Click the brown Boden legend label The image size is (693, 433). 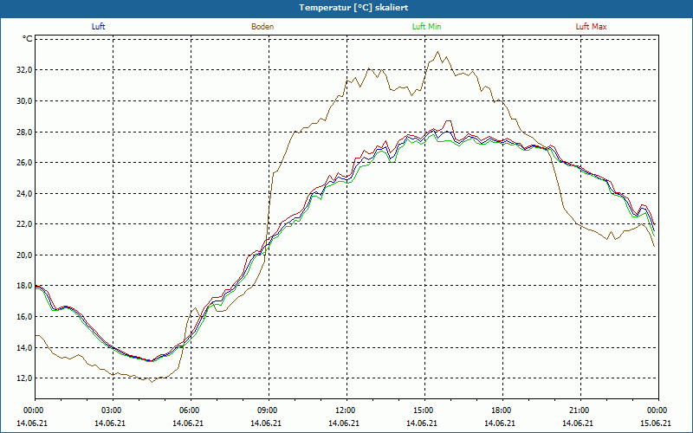pos(262,27)
